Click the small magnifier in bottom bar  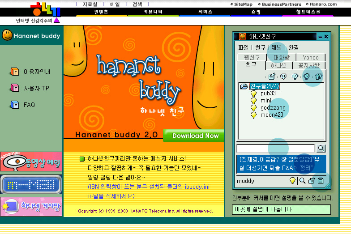pos(303,181)
